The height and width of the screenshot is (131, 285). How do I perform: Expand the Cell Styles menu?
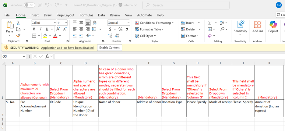click(x=146, y=36)
